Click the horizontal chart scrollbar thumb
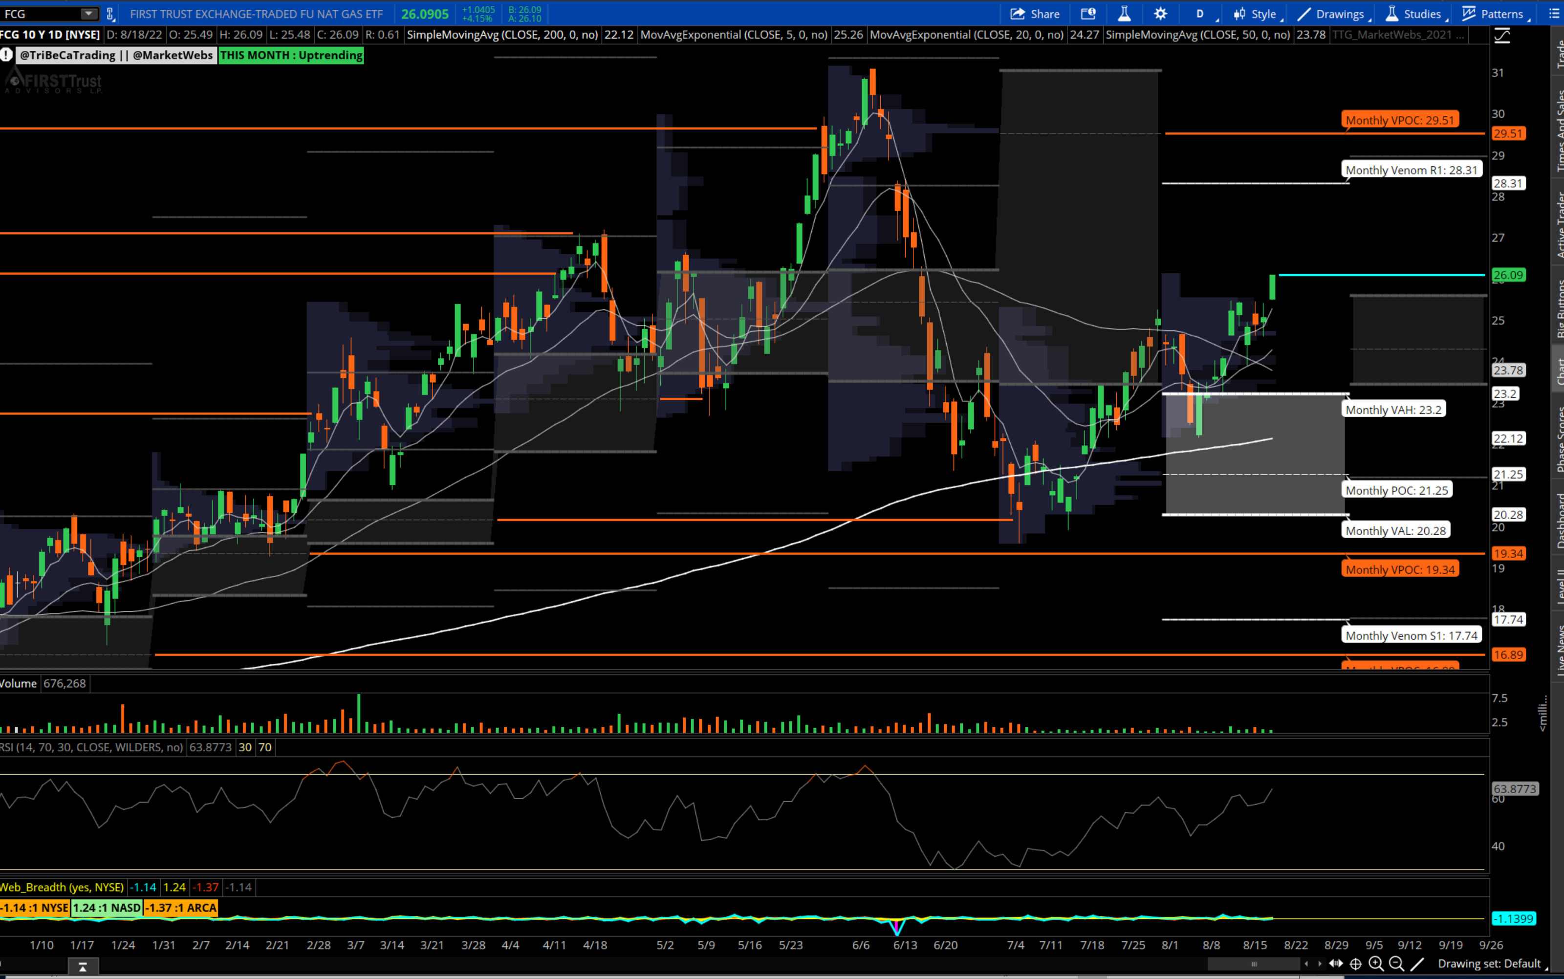Viewport: 1564px width, 979px height. (1254, 964)
